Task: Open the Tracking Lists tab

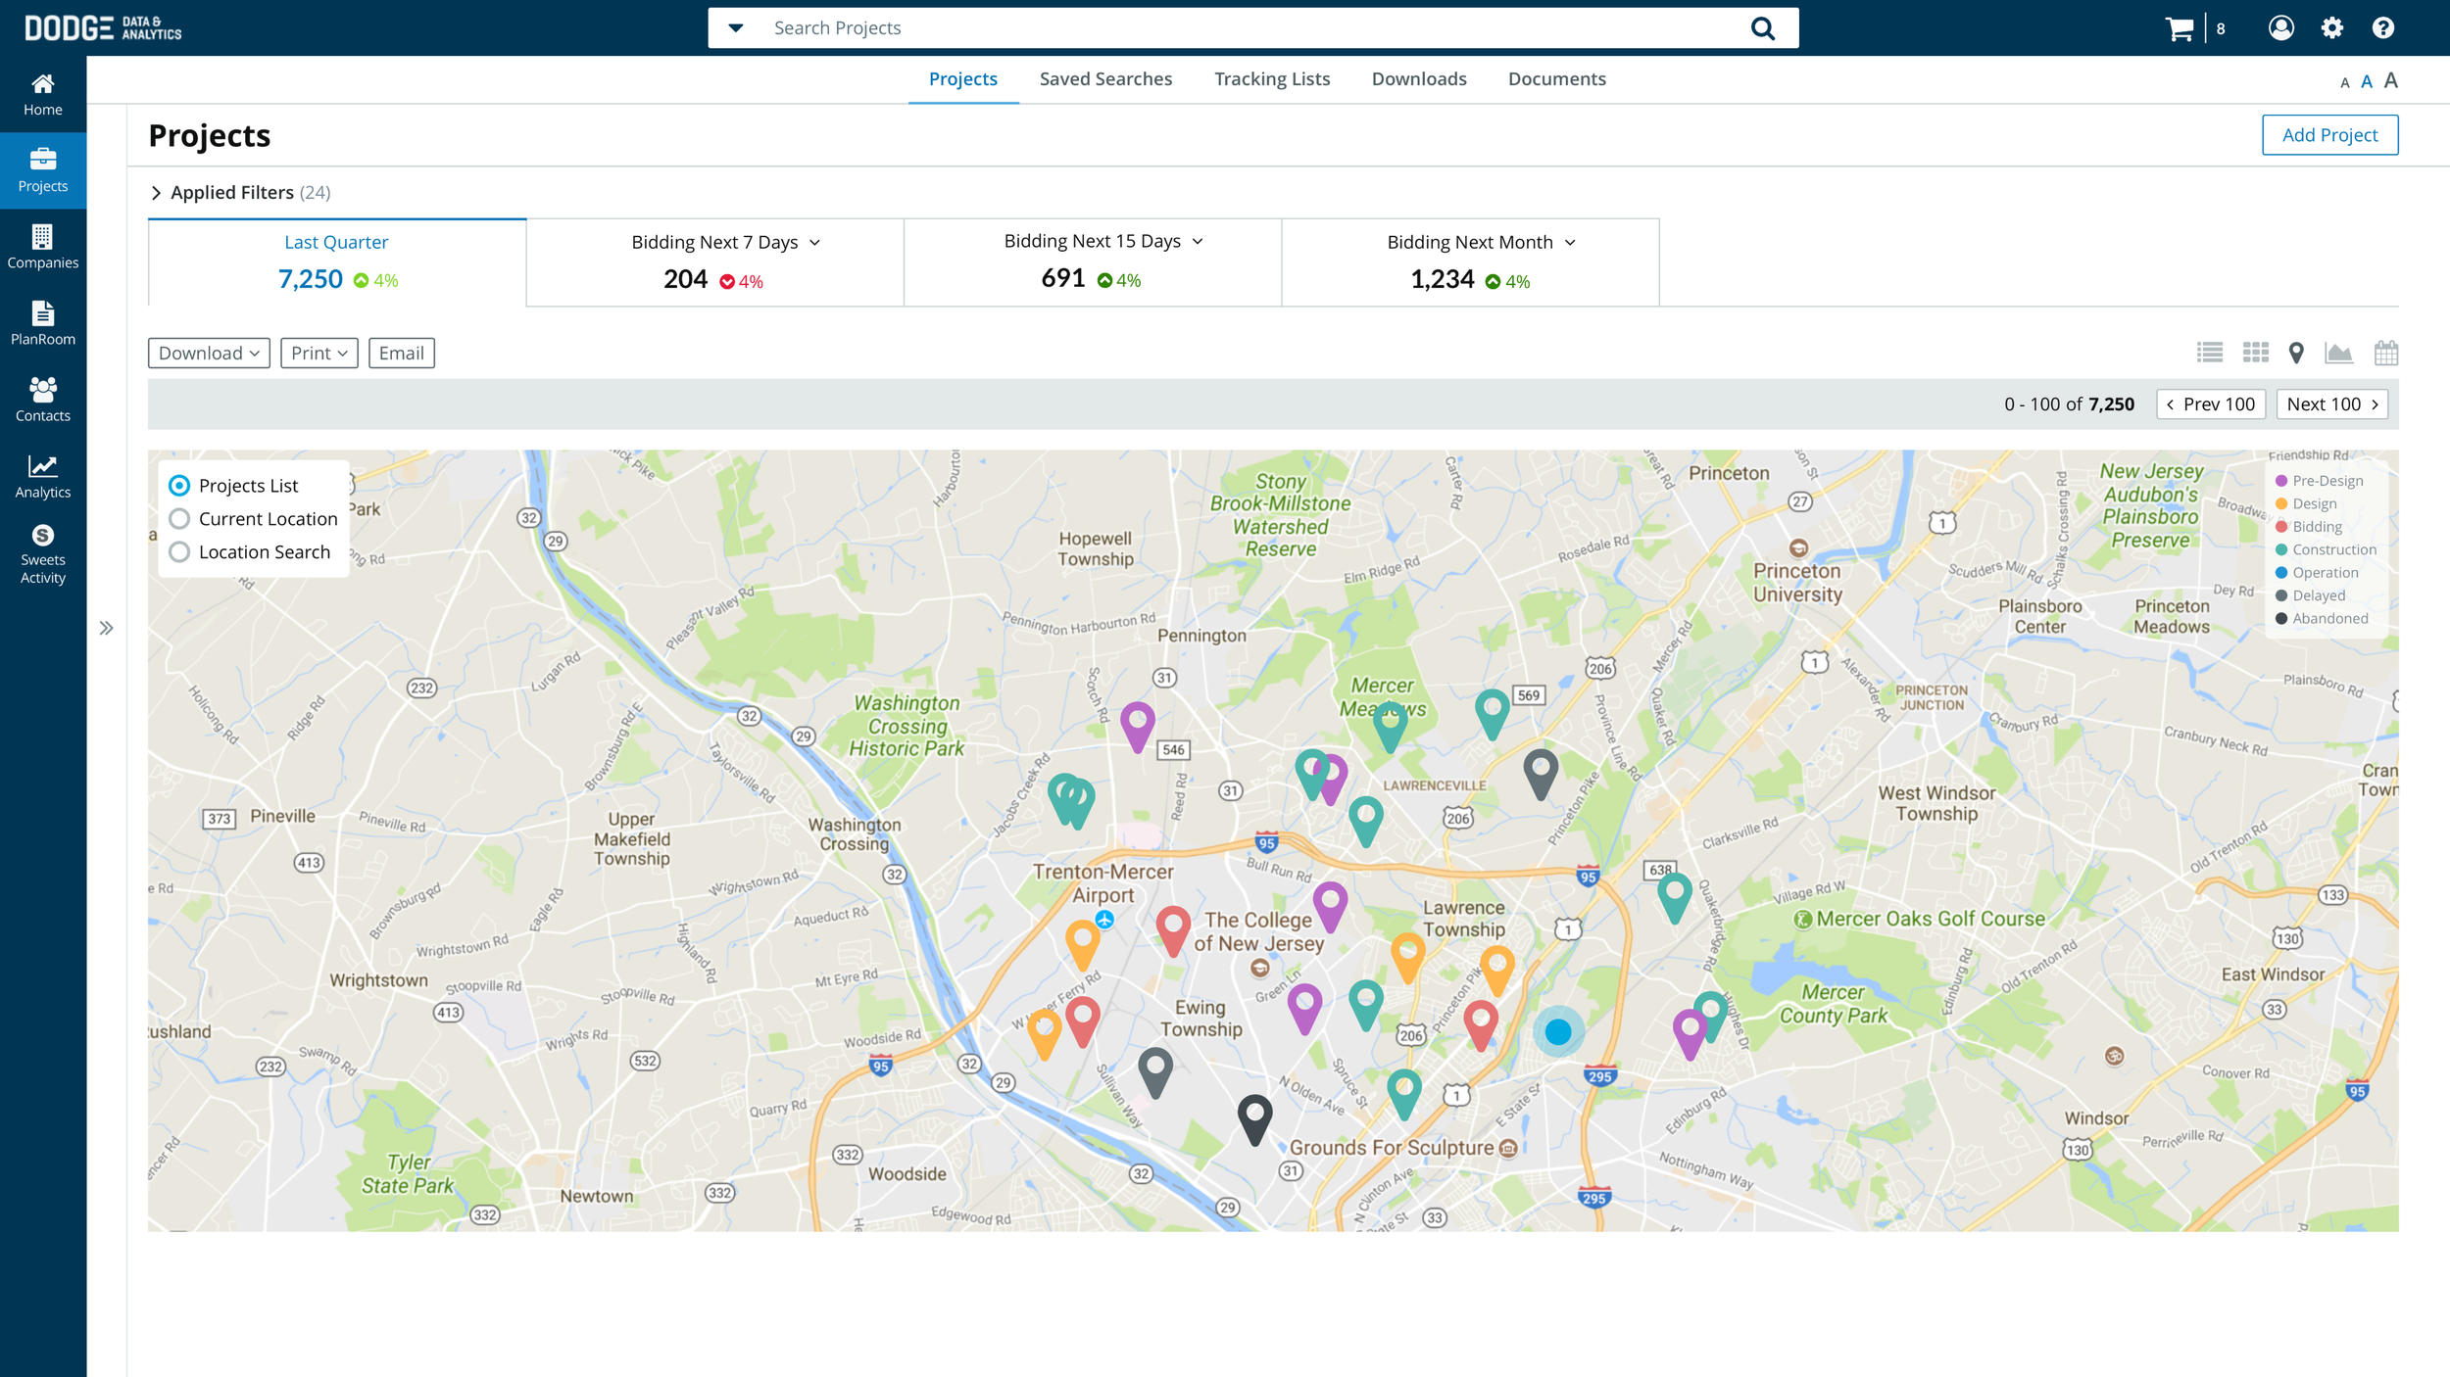Action: pyautogui.click(x=1272, y=78)
